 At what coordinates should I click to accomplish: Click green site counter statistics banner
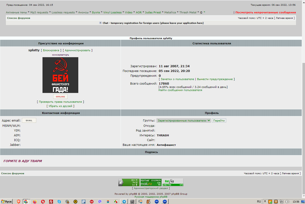[129, 183]
